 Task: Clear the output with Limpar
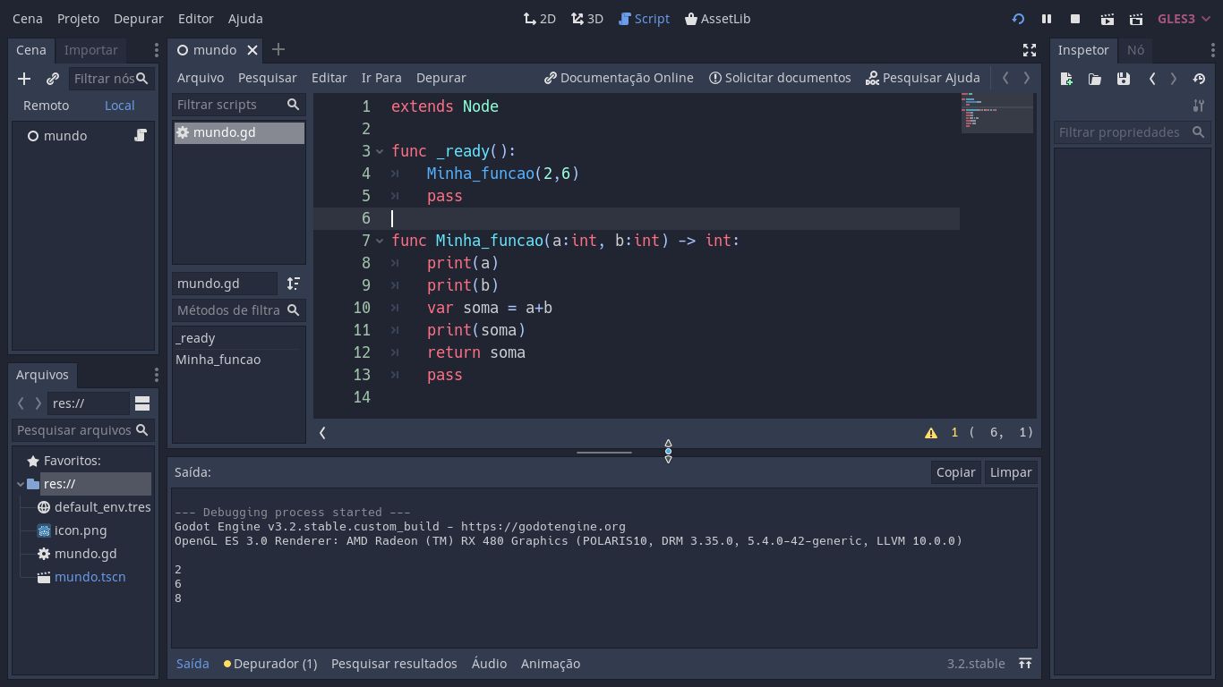tap(1011, 472)
